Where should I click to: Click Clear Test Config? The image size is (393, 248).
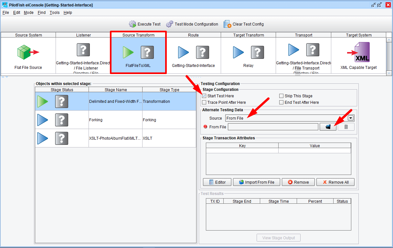tap(244, 24)
